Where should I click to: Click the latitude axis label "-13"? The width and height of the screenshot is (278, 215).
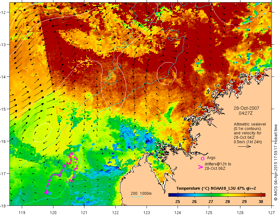pos(3,45)
